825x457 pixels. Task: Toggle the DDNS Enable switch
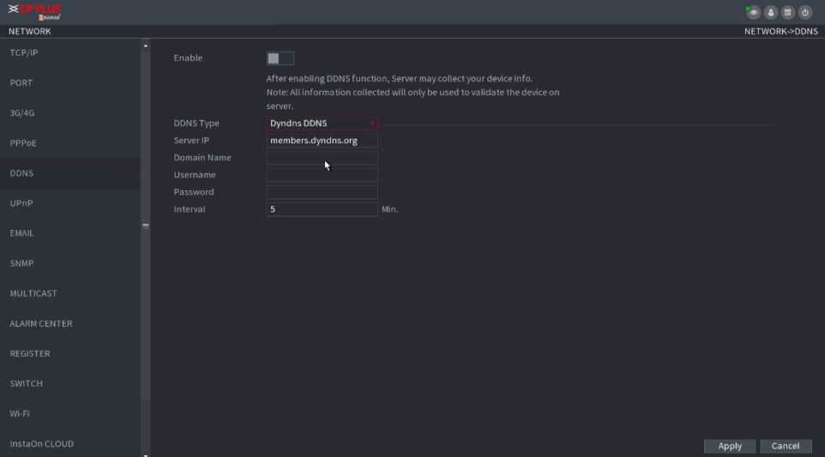click(x=280, y=58)
